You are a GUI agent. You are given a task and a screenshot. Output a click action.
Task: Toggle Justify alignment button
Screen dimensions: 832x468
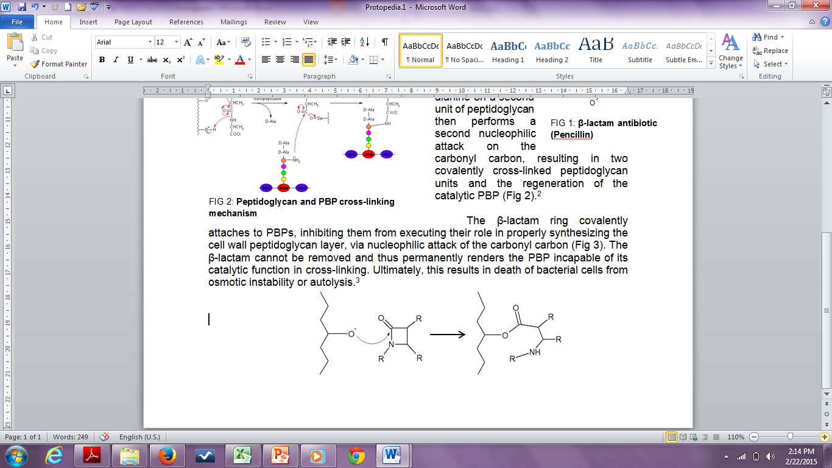point(309,60)
